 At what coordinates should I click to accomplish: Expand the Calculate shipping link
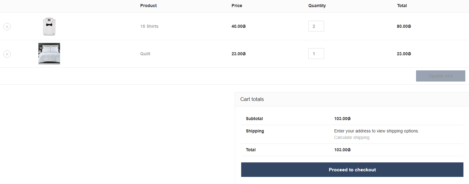pos(352,138)
